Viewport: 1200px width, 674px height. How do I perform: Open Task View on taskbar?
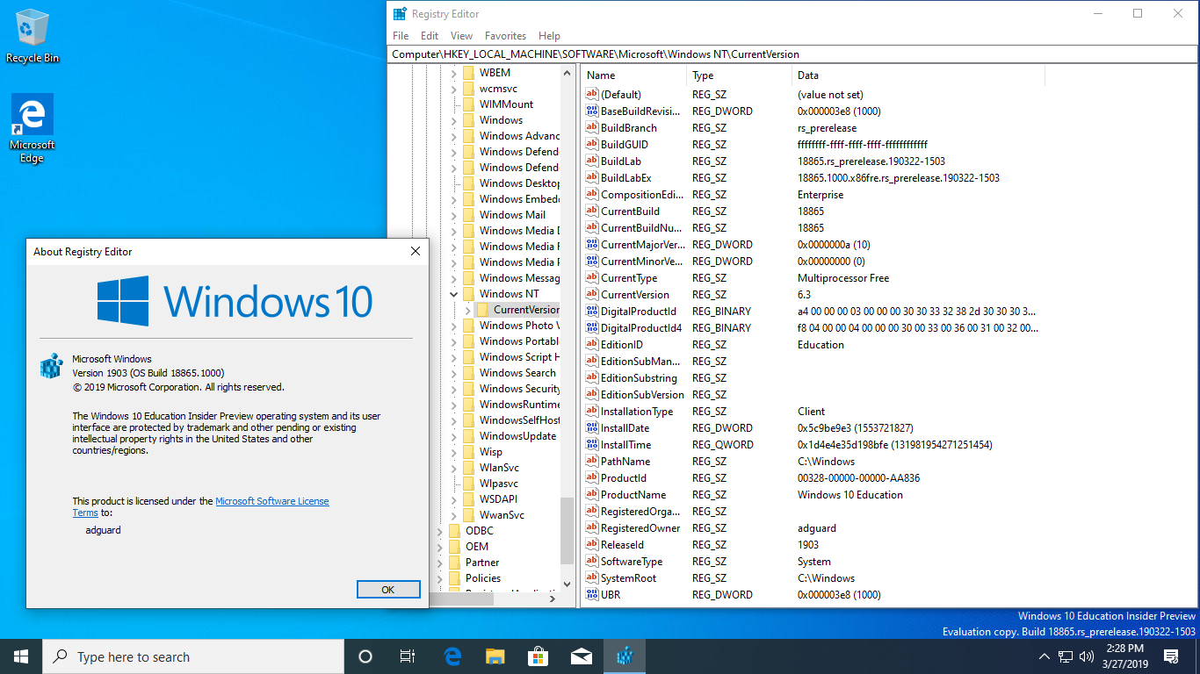(x=408, y=656)
